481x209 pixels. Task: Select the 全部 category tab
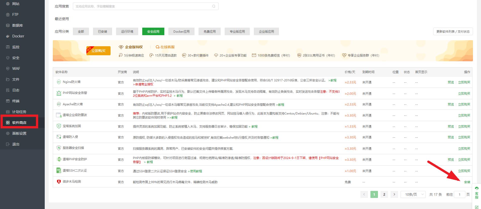[x=81, y=31]
